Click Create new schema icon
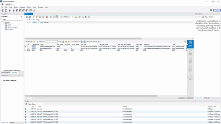The width and height of the screenshot is (221, 124). pos(14,10)
